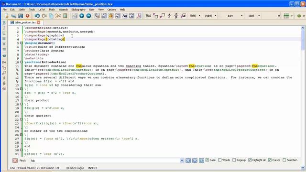
Task: Insert square root from the left sidebar
Action: coord(4,89)
